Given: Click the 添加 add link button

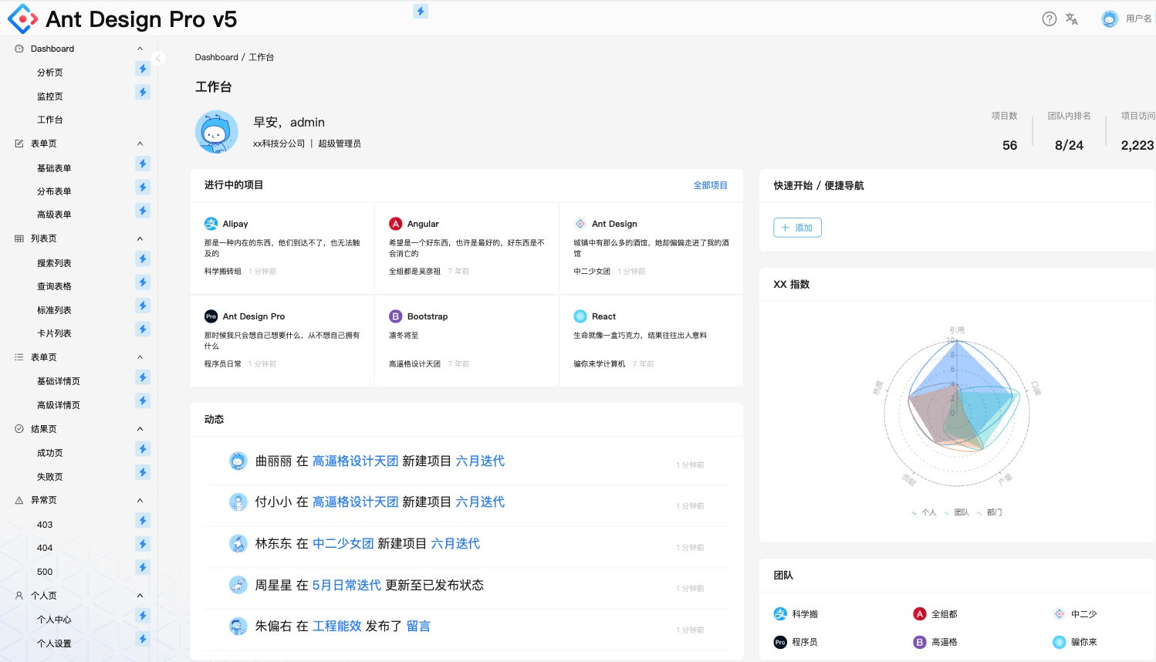Looking at the screenshot, I should 797,228.
